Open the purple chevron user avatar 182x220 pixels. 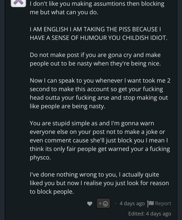pos(19,3)
